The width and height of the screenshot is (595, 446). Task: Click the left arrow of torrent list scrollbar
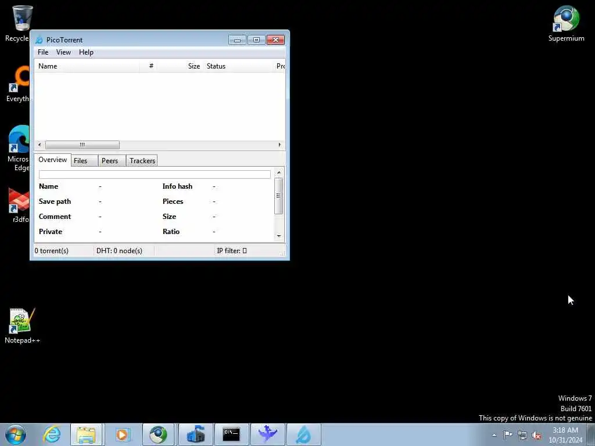coord(40,145)
